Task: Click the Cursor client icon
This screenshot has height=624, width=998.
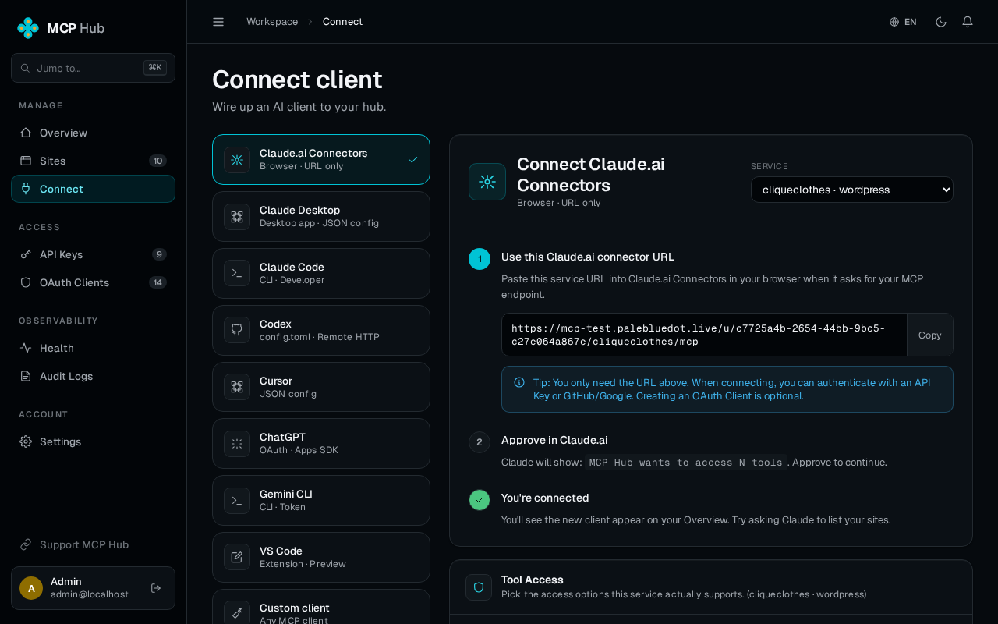Action: (237, 387)
